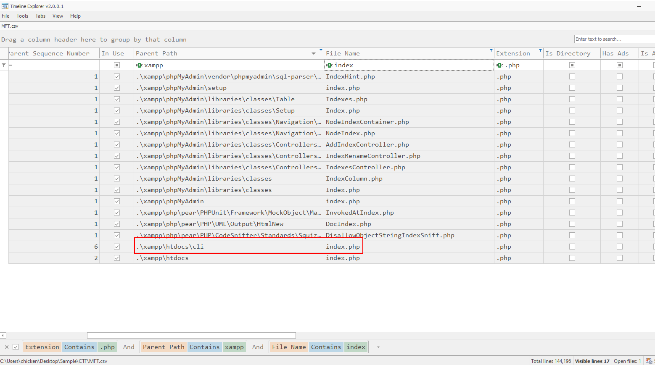The height and width of the screenshot is (365, 655).
Task: Click the Parent Path filter-condition ABC icon
Action: pos(140,65)
